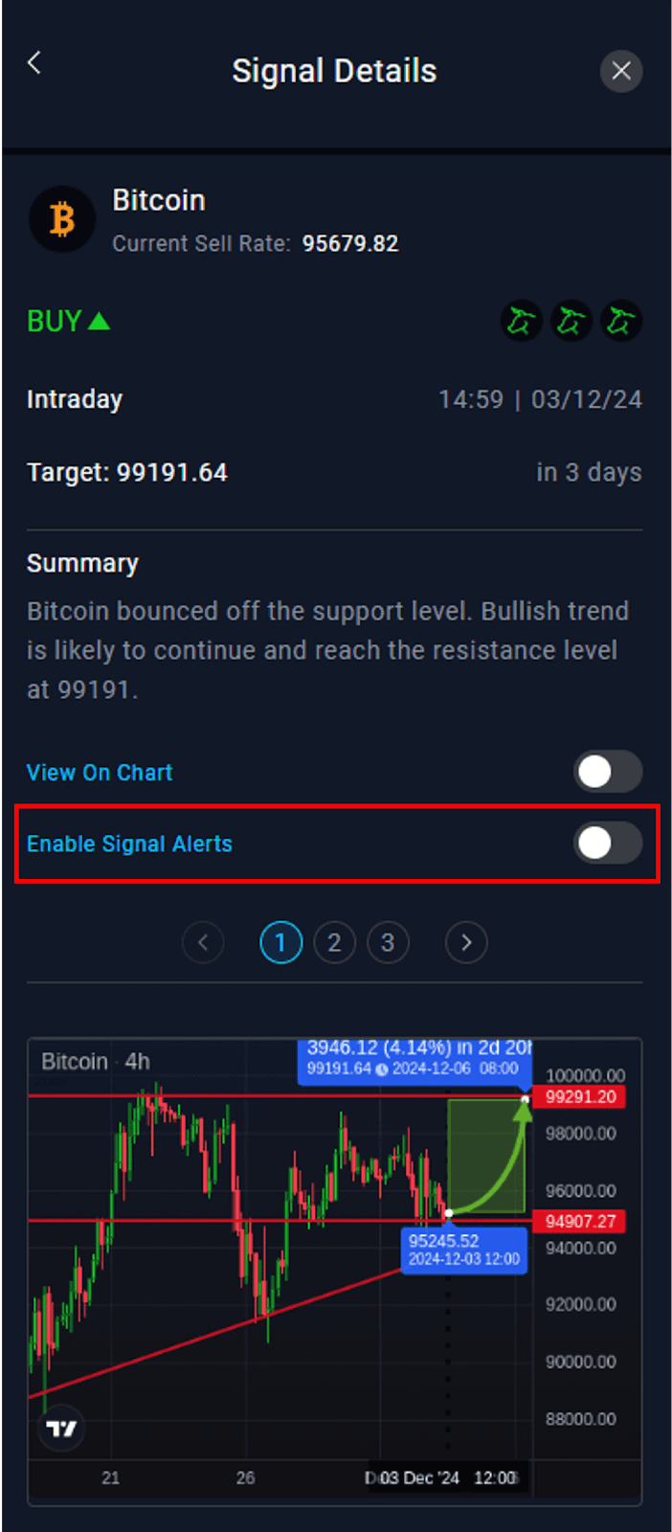Enable Signal Alerts using its switch
The width and height of the screenshot is (672, 1532).
(609, 844)
